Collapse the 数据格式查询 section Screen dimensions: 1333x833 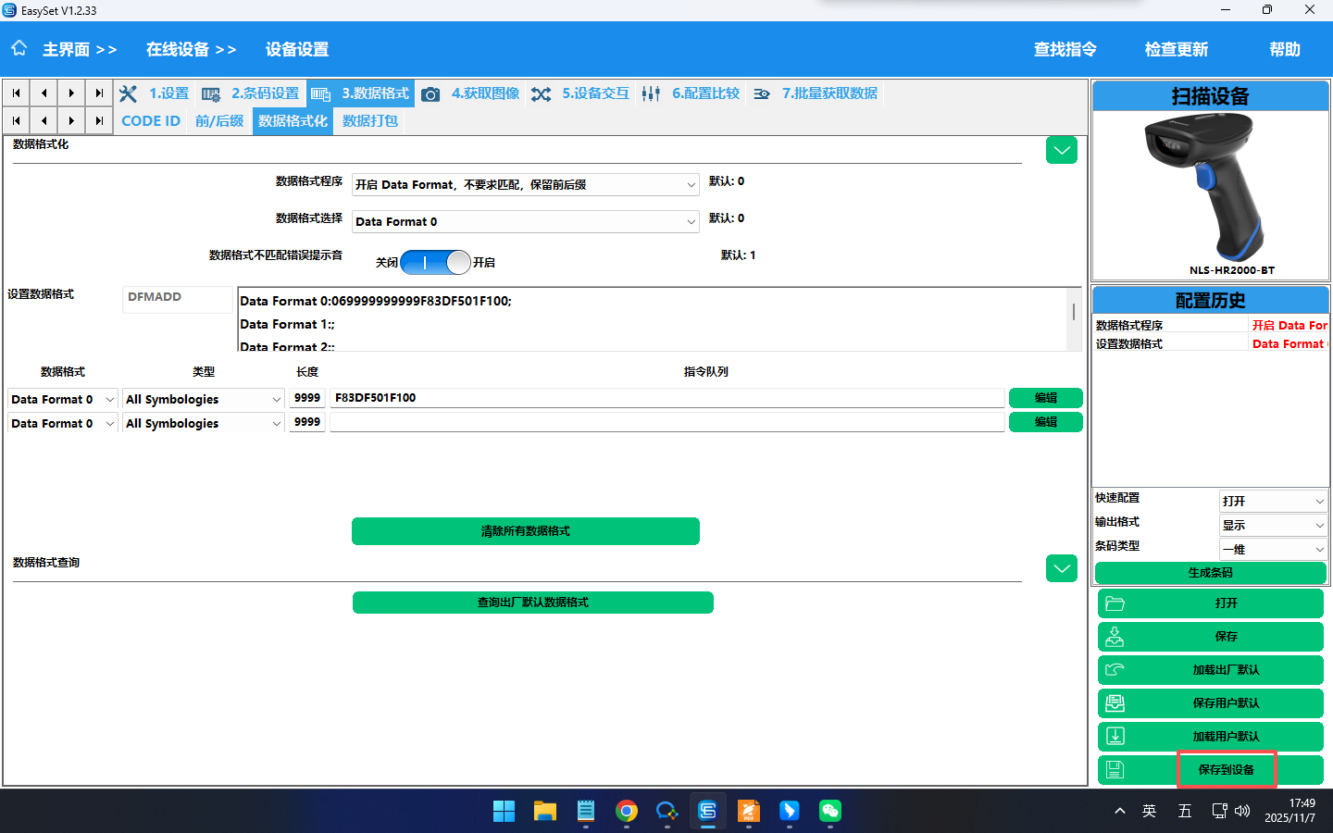click(x=1061, y=568)
